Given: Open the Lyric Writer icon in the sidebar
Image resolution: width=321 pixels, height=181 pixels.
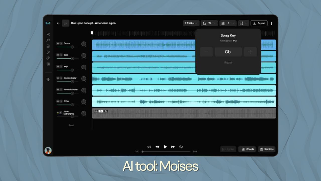Looking at the screenshot, I should coord(48,58).
